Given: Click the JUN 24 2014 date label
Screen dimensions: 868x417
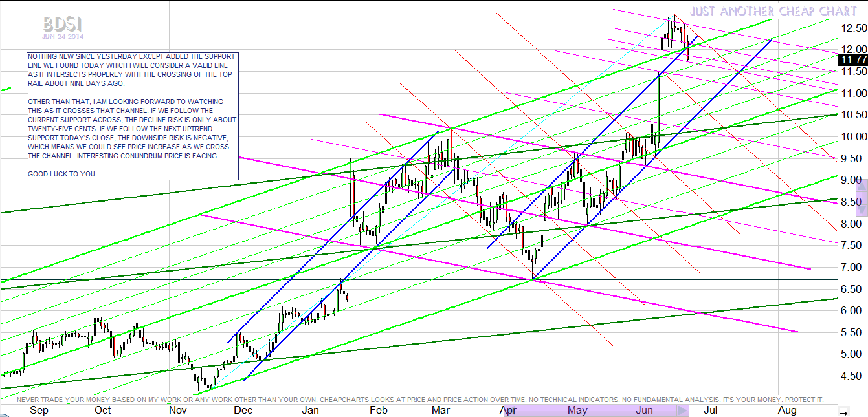Looking at the screenshot, I should (x=63, y=36).
